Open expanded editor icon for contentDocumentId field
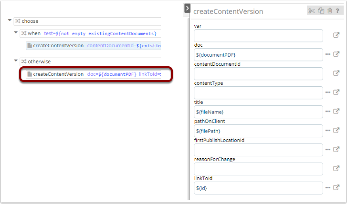The image size is (347, 204). tap(336, 73)
